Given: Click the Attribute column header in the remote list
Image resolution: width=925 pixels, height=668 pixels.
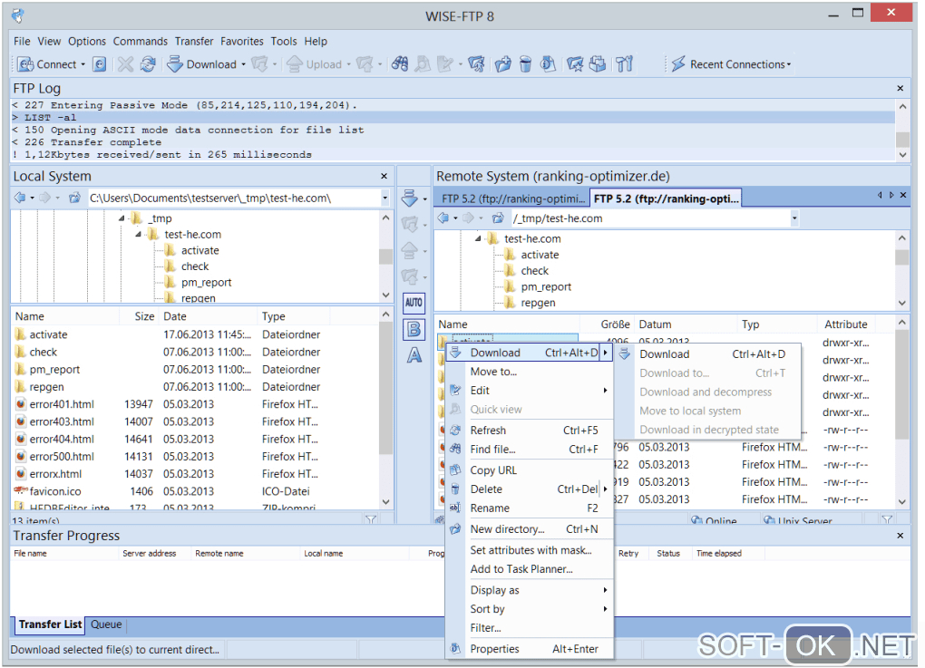Looking at the screenshot, I should pos(845,324).
